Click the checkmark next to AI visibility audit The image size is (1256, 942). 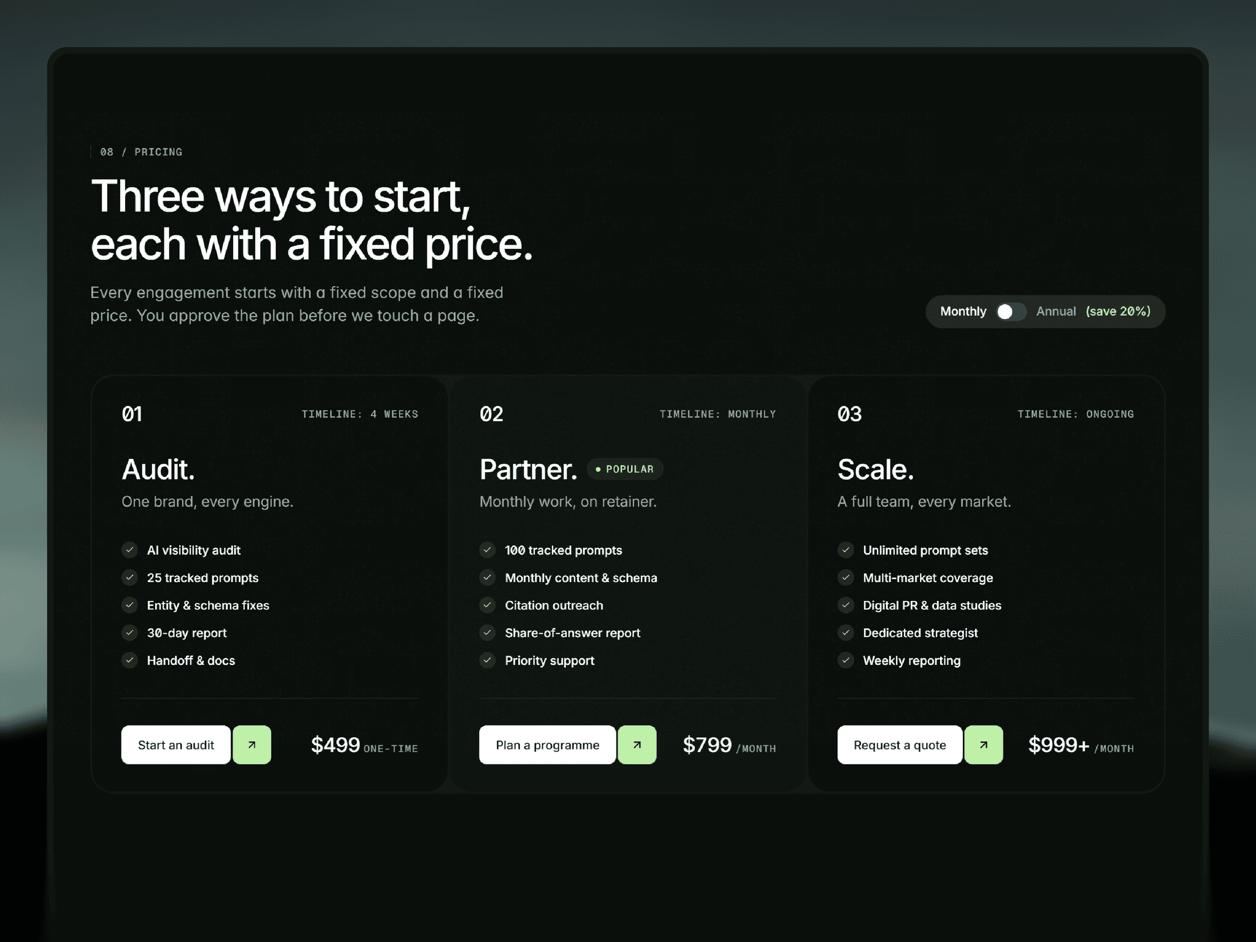click(129, 549)
